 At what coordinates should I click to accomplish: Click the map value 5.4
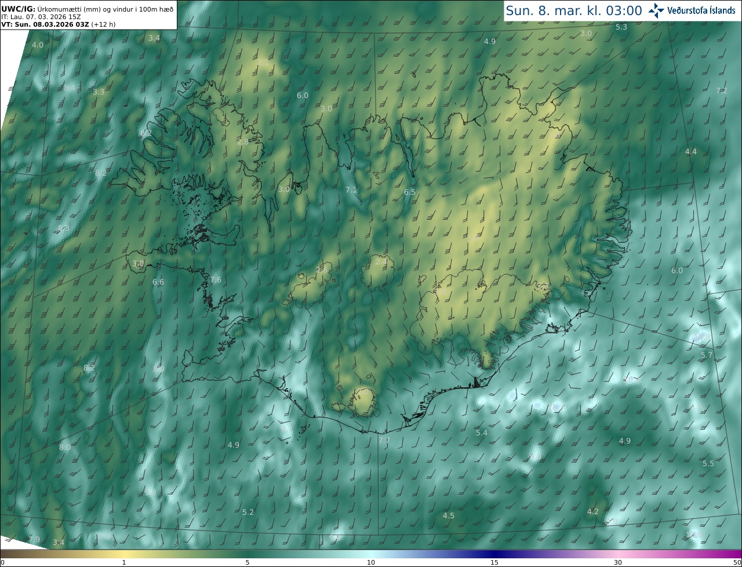tap(482, 432)
